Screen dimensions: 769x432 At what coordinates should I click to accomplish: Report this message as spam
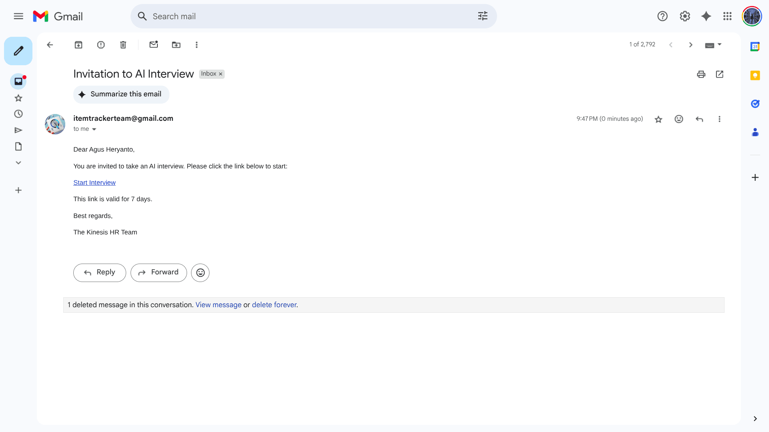[x=101, y=45]
